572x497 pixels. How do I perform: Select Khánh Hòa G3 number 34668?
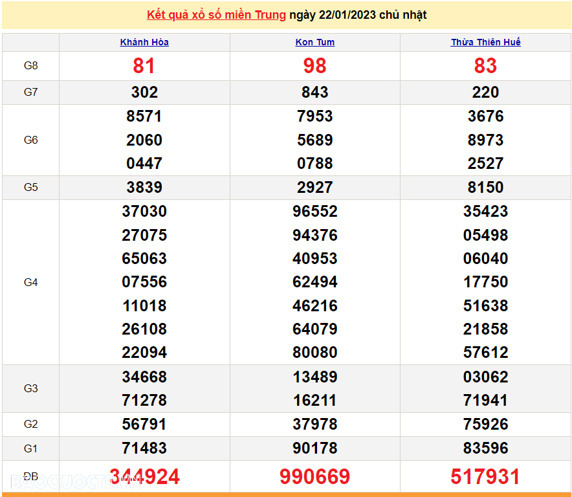144,377
